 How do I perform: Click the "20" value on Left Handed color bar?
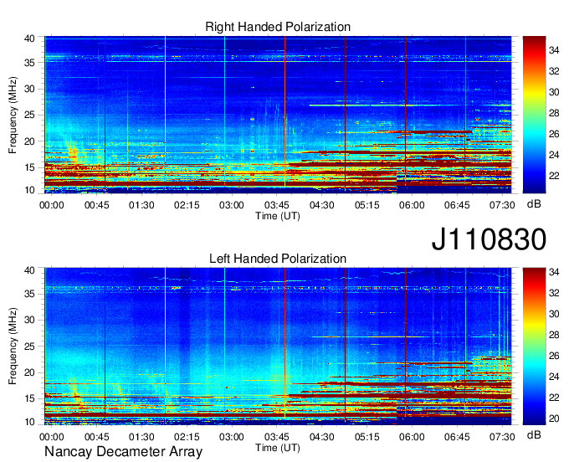coord(554,418)
